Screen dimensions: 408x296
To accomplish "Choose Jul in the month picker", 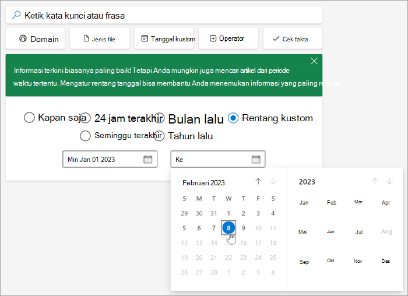I will [x=359, y=232].
